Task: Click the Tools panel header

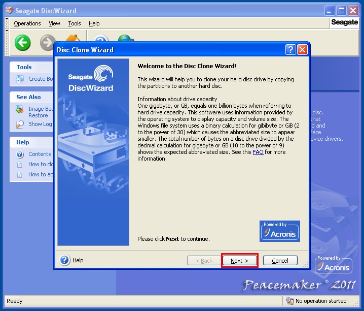Action: (x=31, y=67)
